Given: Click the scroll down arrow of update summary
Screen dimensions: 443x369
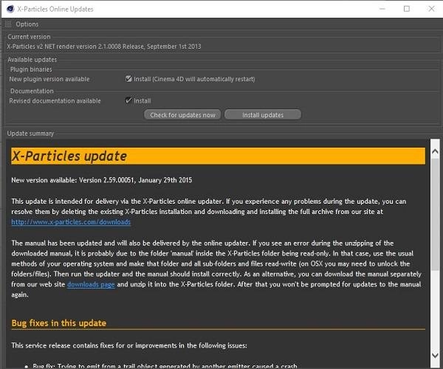Looking at the screenshot, I should (435, 355).
